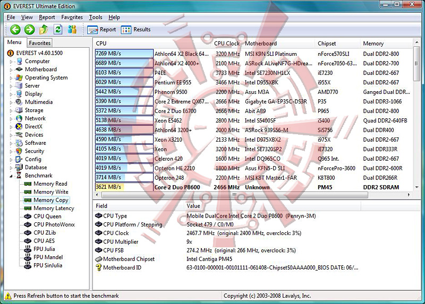Image resolution: width=425 pixels, height=304 pixels.
Task: Click the horizontal scrollbar in results list
Action: (234, 195)
